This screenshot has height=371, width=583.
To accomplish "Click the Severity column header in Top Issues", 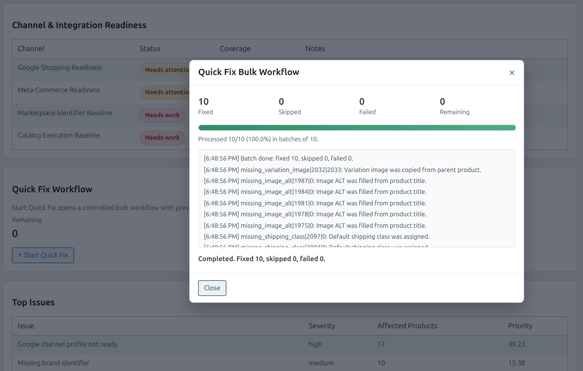I will (x=322, y=326).
